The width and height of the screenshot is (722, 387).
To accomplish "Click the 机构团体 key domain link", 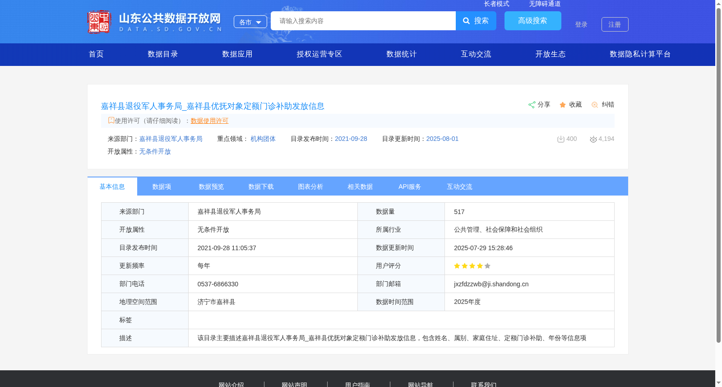I will pyautogui.click(x=263, y=139).
